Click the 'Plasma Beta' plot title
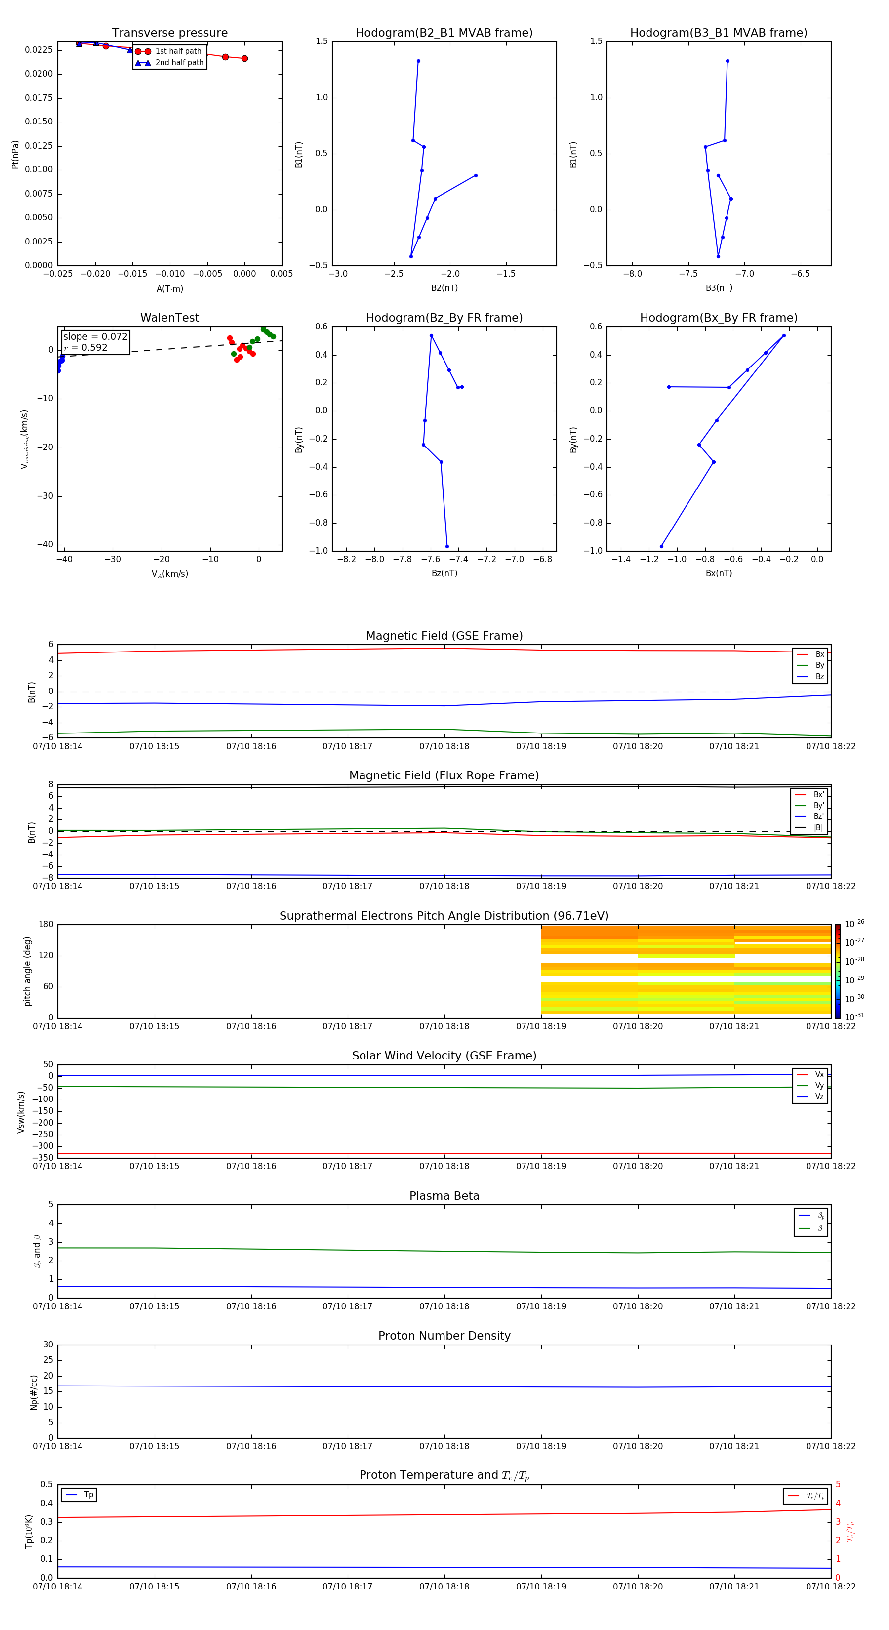The width and height of the screenshot is (889, 1630). (x=444, y=1196)
